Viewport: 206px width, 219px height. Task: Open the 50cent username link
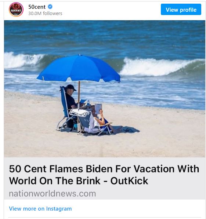coord(37,7)
